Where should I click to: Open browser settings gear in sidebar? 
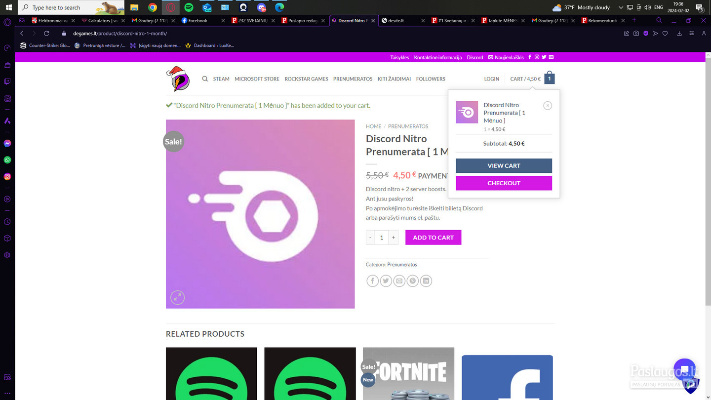tap(7, 255)
